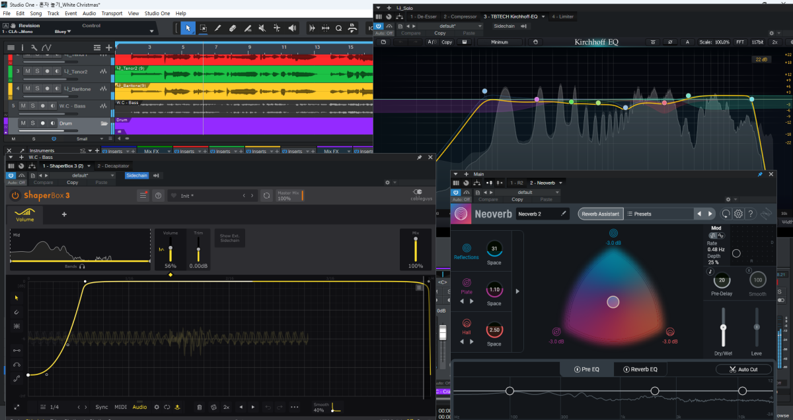Click the Auto Cut button in Neoverb
Image resolution: width=793 pixels, height=420 pixels.
[x=743, y=369]
